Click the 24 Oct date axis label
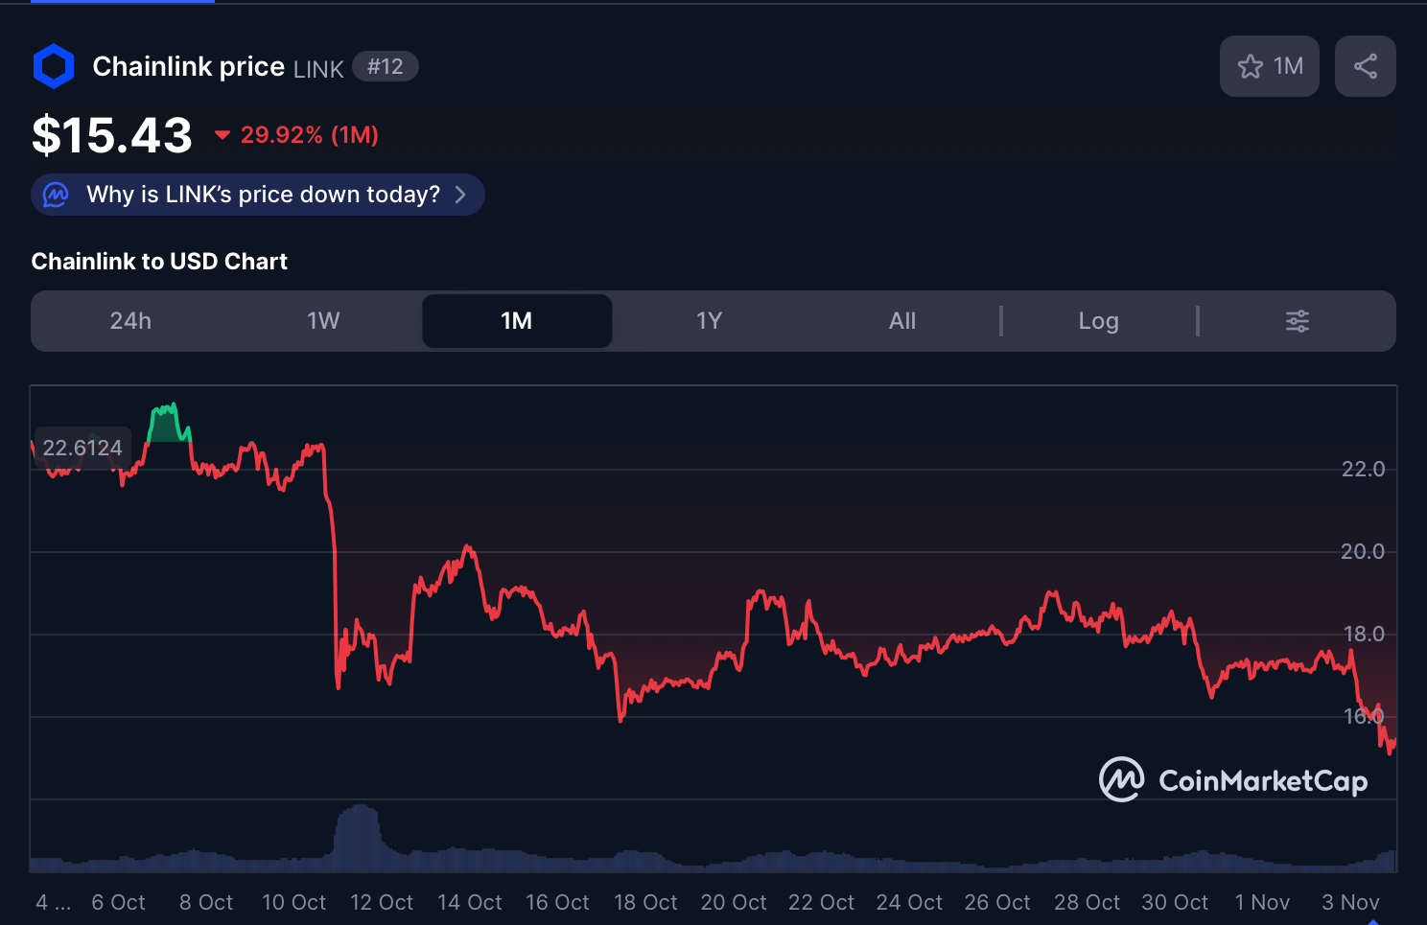 pos(909,903)
